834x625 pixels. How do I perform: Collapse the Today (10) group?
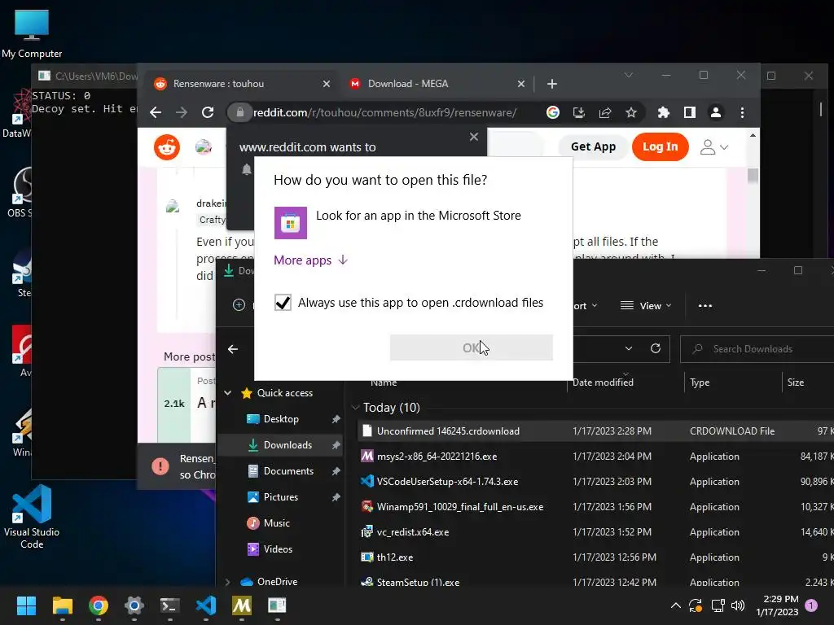point(355,408)
